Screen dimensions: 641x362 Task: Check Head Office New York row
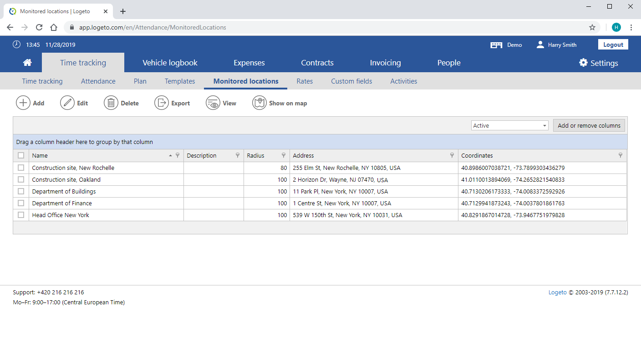21,215
